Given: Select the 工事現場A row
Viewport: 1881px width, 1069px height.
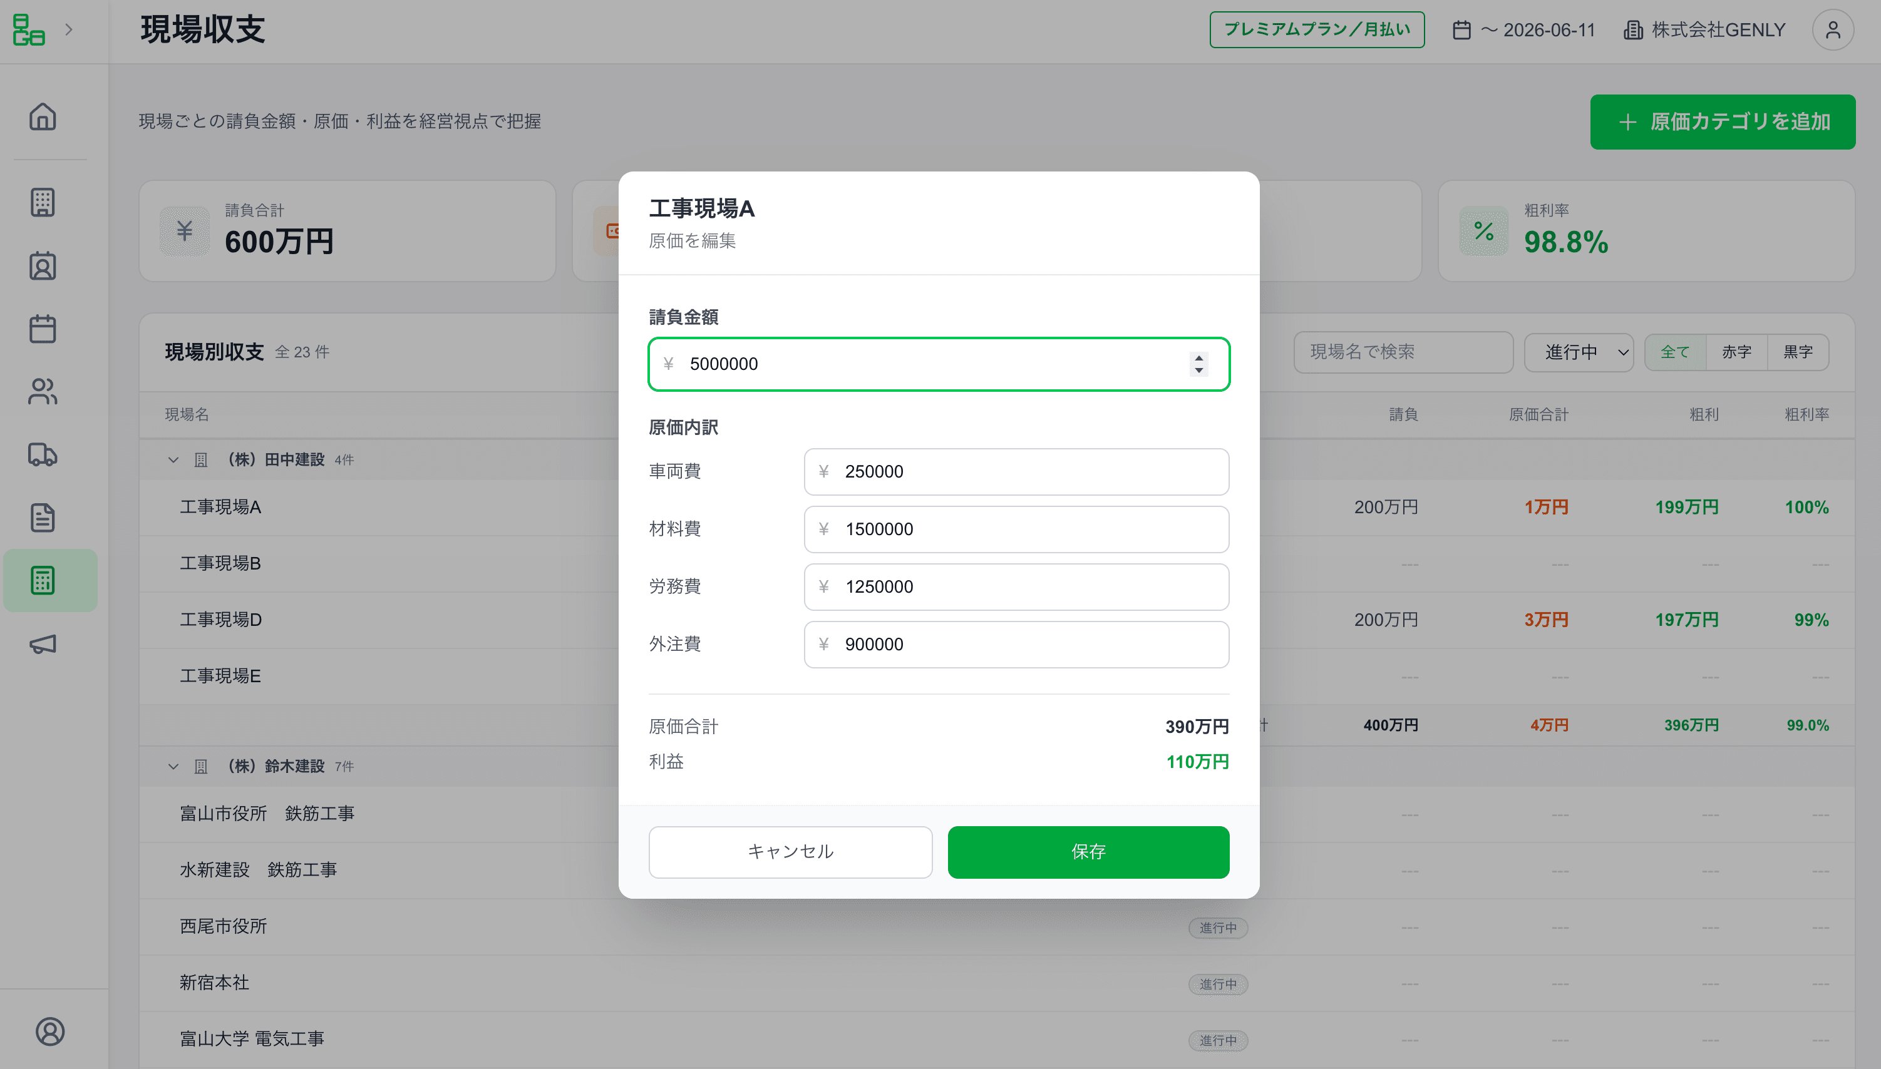Looking at the screenshot, I should click(997, 508).
